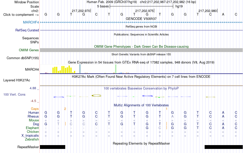
Task: Click the second RepeatMasker black block under C A C
Action: point(224,147)
